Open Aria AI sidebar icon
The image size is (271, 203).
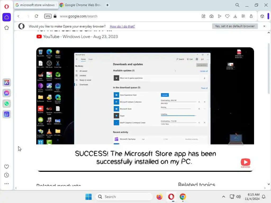pos(7,82)
